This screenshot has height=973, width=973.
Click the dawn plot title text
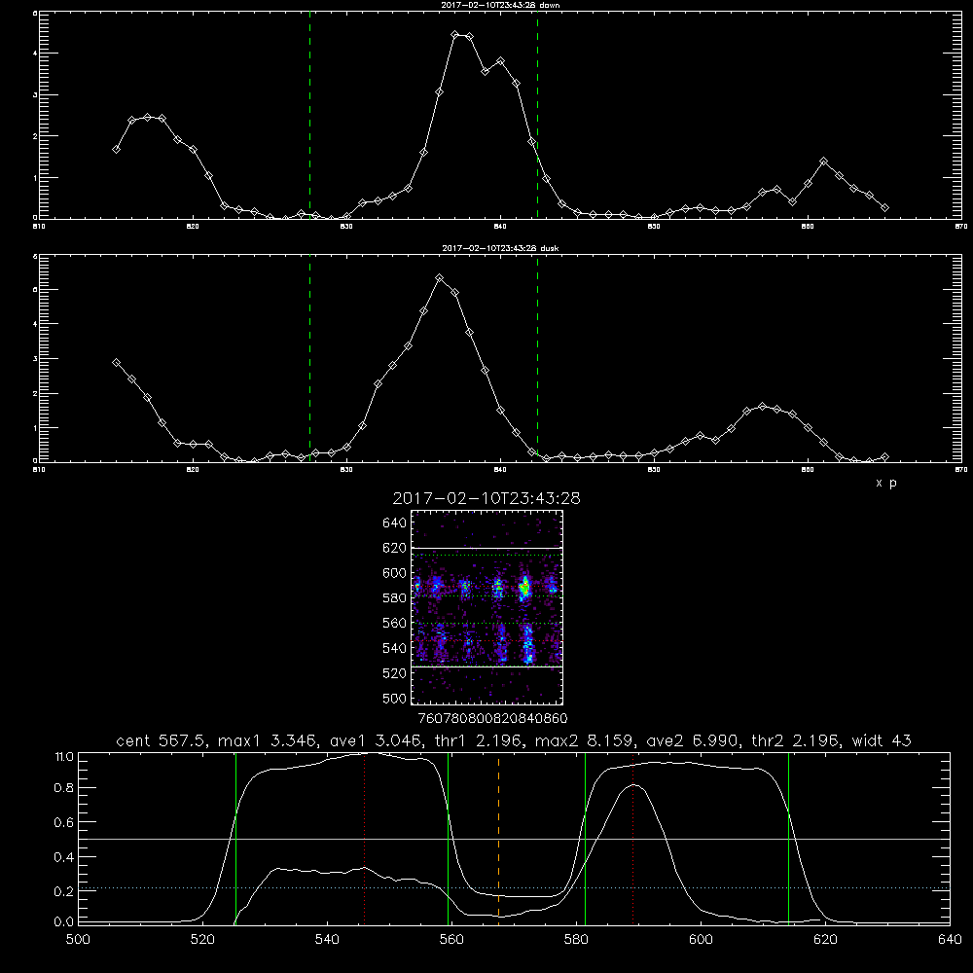[x=500, y=5]
